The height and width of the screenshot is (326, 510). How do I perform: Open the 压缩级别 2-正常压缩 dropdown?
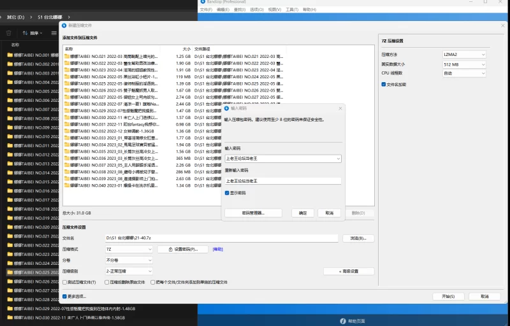[129, 271]
